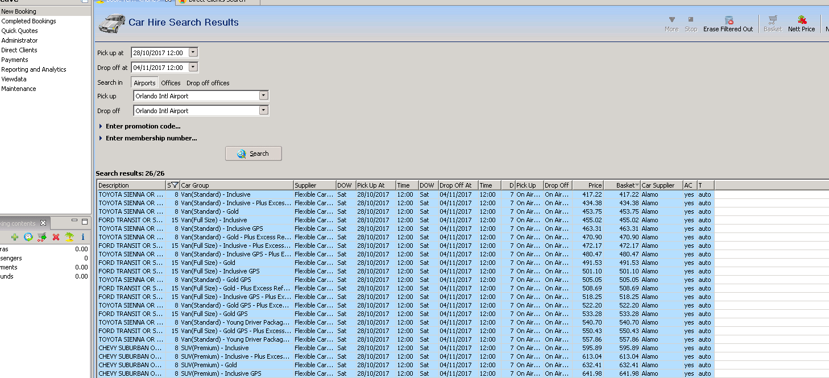The image size is (829, 378).
Task: Click the price cell 540.70
Action: (x=588, y=322)
